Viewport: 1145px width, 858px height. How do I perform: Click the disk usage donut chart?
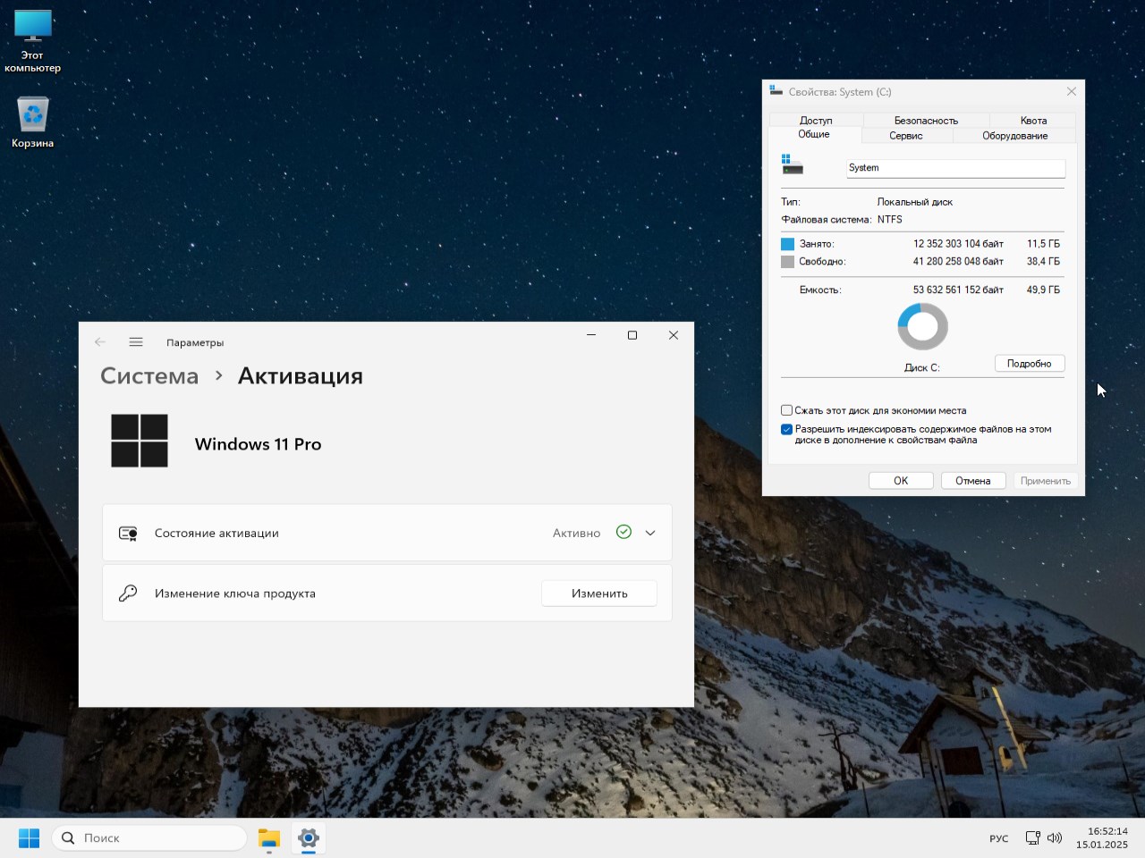click(x=922, y=326)
